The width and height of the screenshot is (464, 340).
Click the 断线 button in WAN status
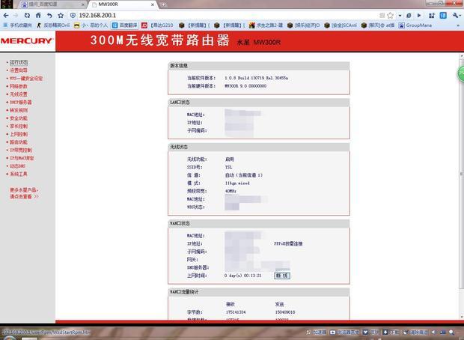pos(281,276)
